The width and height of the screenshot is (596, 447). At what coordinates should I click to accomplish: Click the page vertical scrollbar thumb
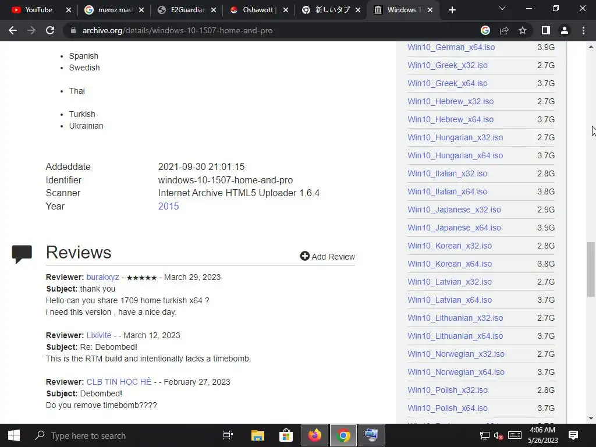pyautogui.click(x=591, y=269)
